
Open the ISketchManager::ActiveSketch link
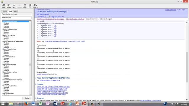pyautogui.click(x=151, y=100)
